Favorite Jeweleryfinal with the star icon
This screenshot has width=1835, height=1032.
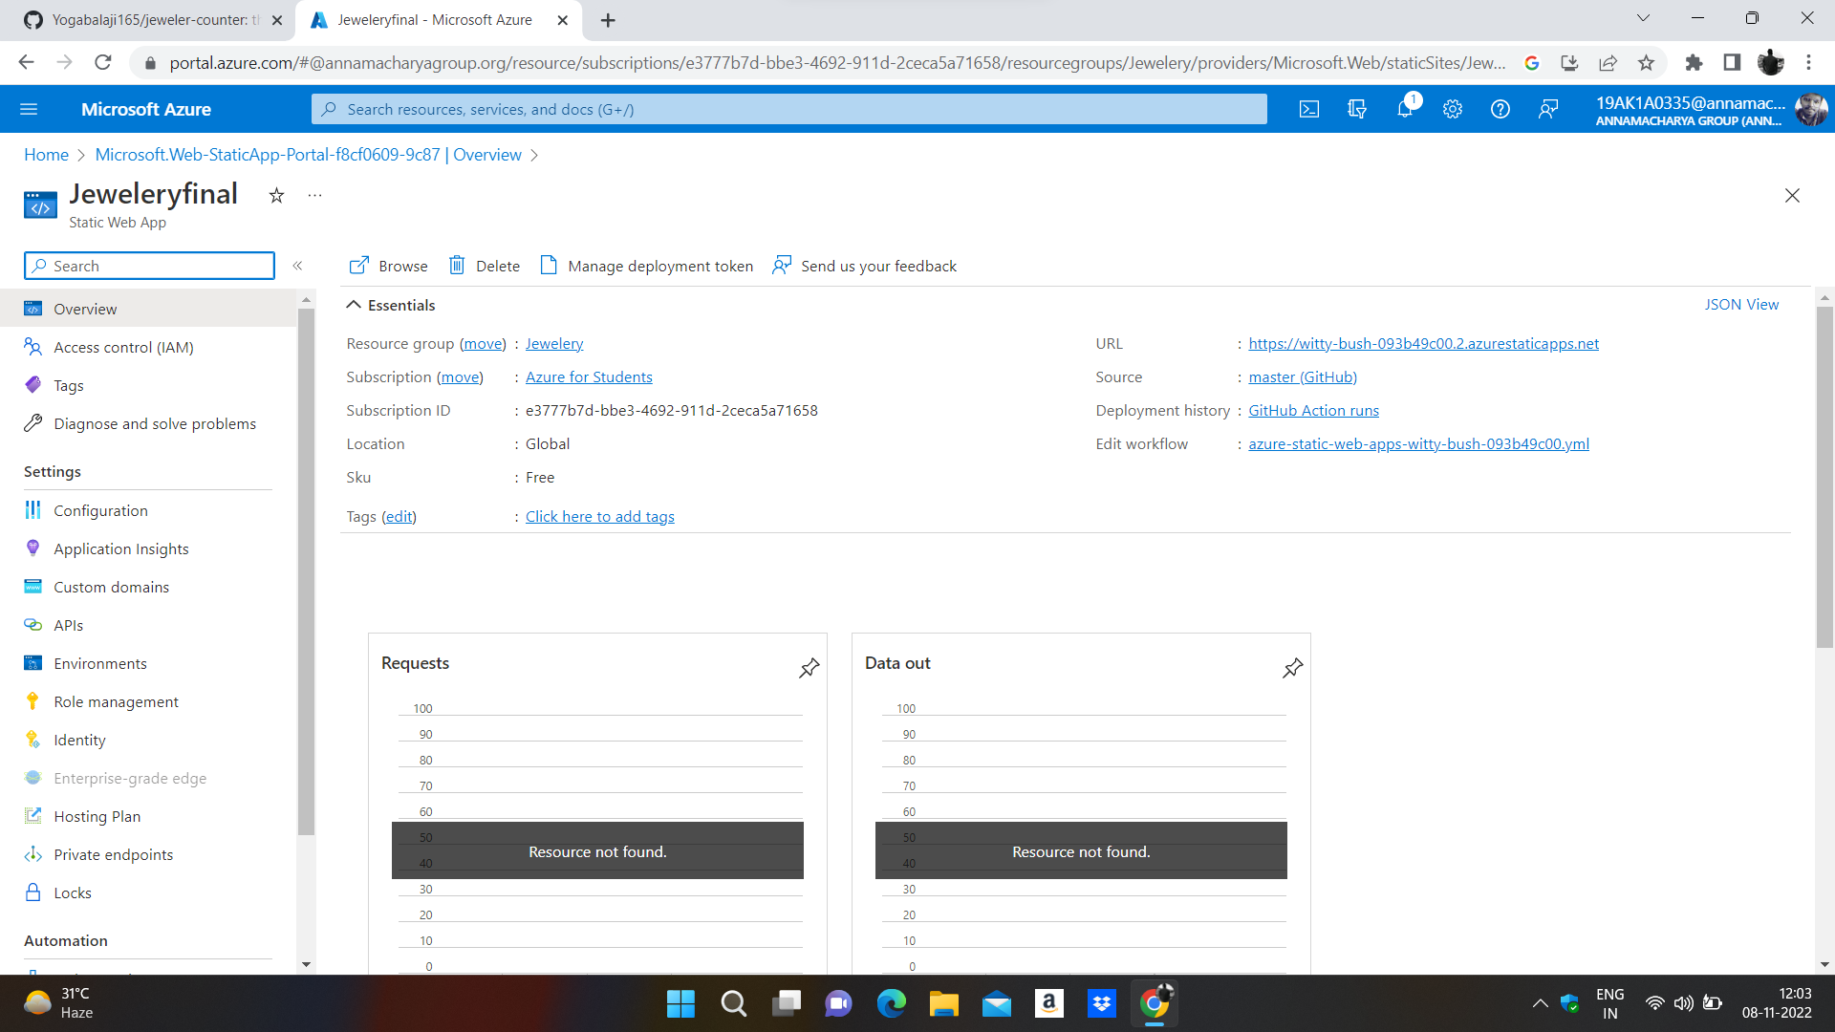tap(276, 196)
